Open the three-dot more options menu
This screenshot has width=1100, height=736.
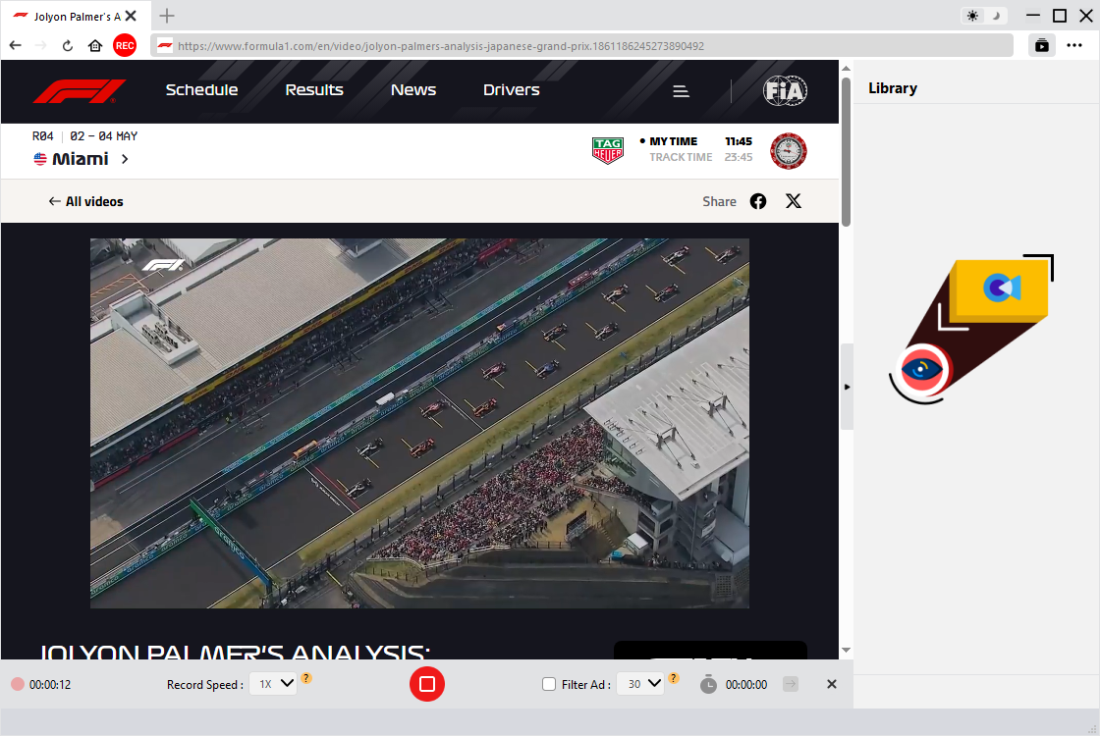[1074, 45]
